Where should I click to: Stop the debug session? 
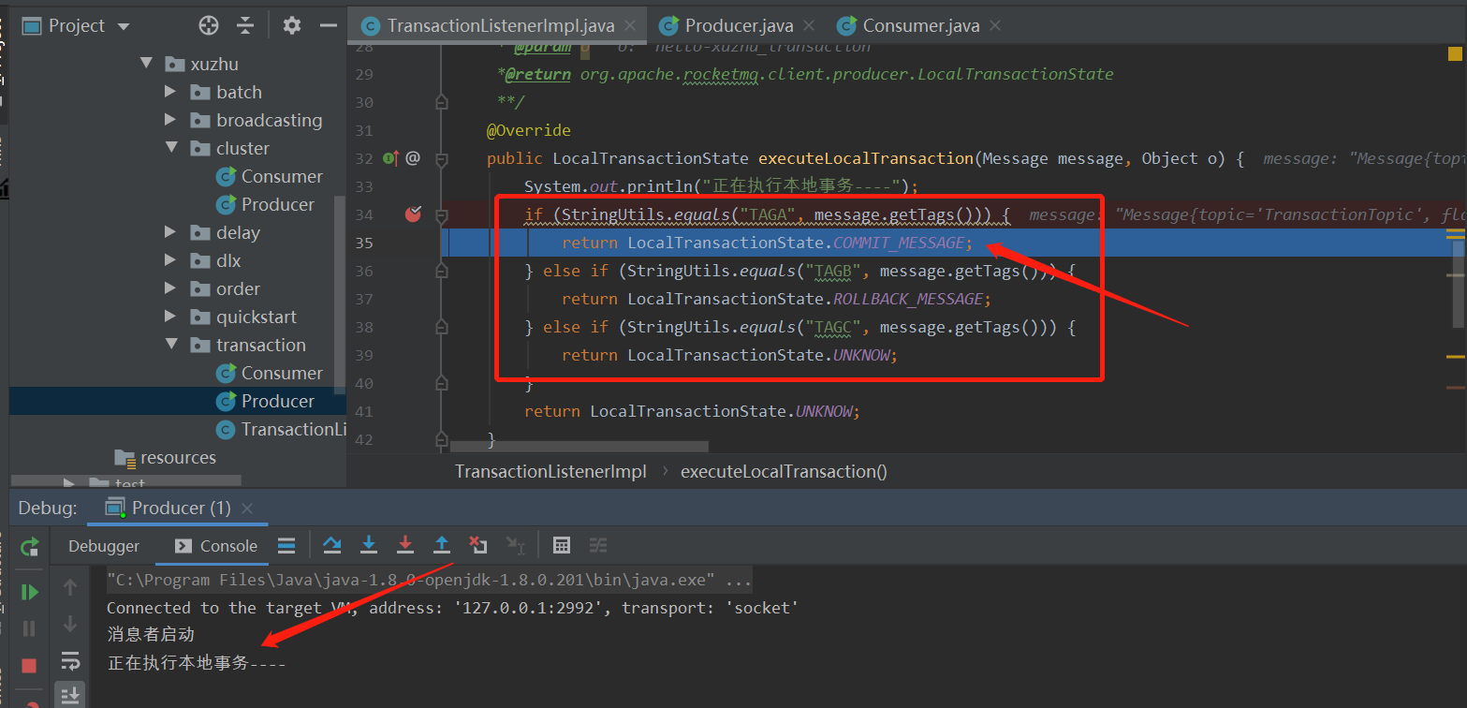(x=30, y=665)
